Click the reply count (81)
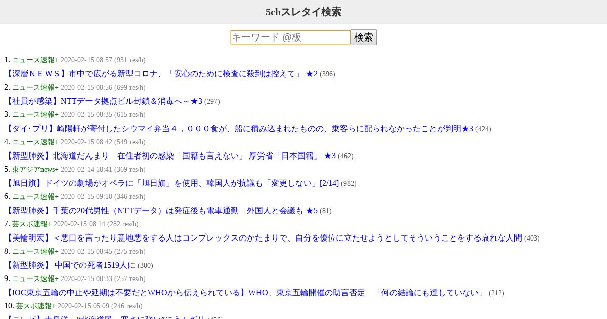 click(x=326, y=211)
